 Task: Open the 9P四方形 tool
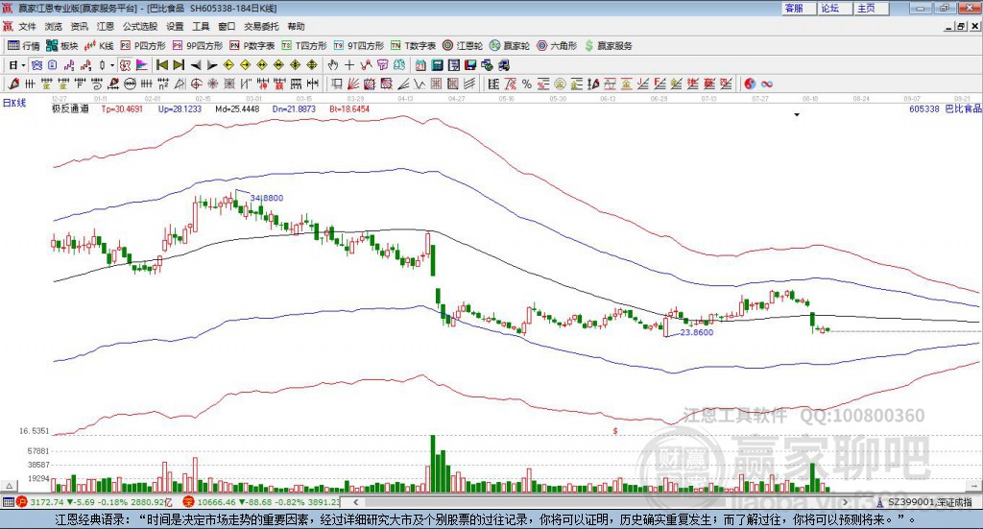click(x=198, y=46)
